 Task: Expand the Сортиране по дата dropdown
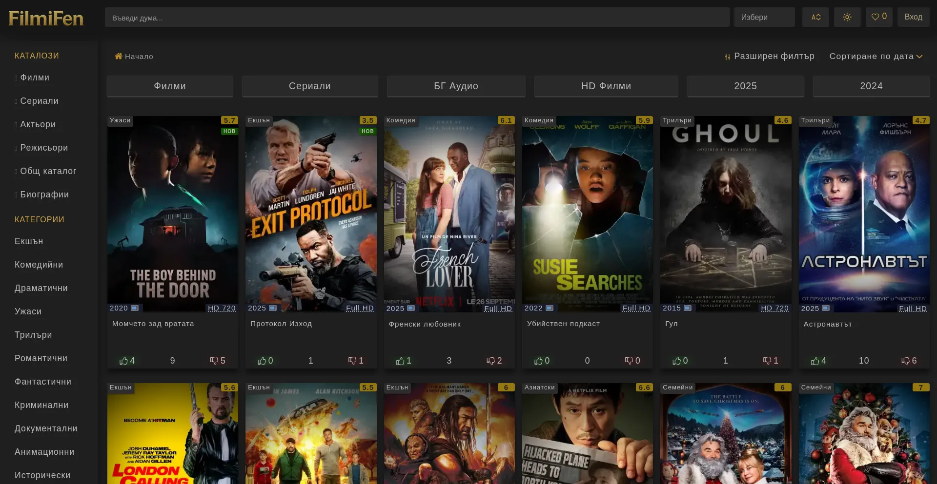coord(876,57)
